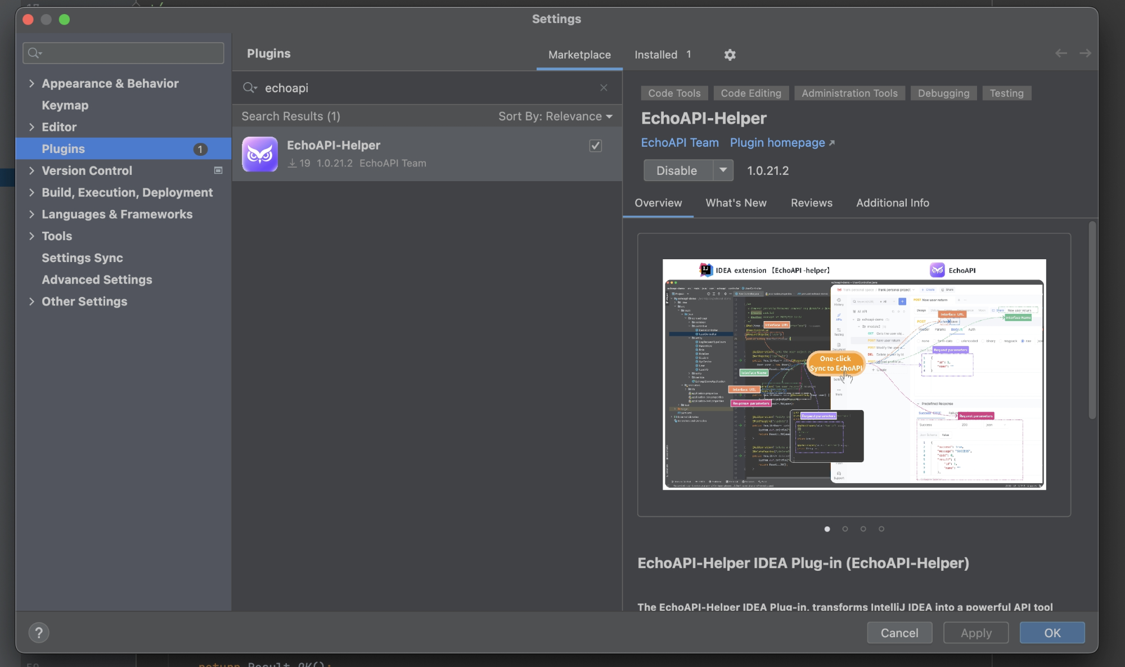
Task: Click the Code Tools tag
Action: point(674,93)
